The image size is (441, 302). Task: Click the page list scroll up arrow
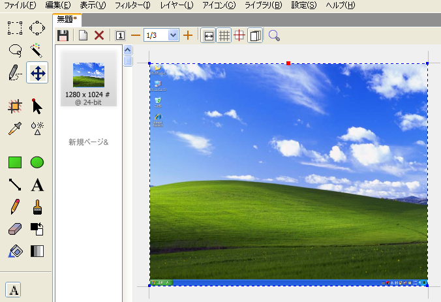(x=128, y=50)
